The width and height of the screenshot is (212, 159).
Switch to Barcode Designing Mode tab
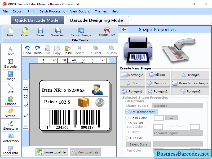[x=97, y=20]
